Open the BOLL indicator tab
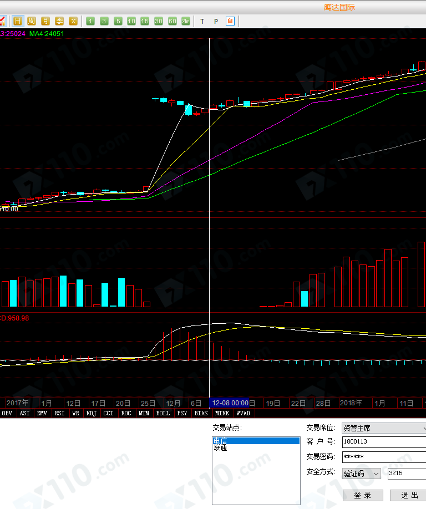This screenshot has height=509, width=426. 163,413
